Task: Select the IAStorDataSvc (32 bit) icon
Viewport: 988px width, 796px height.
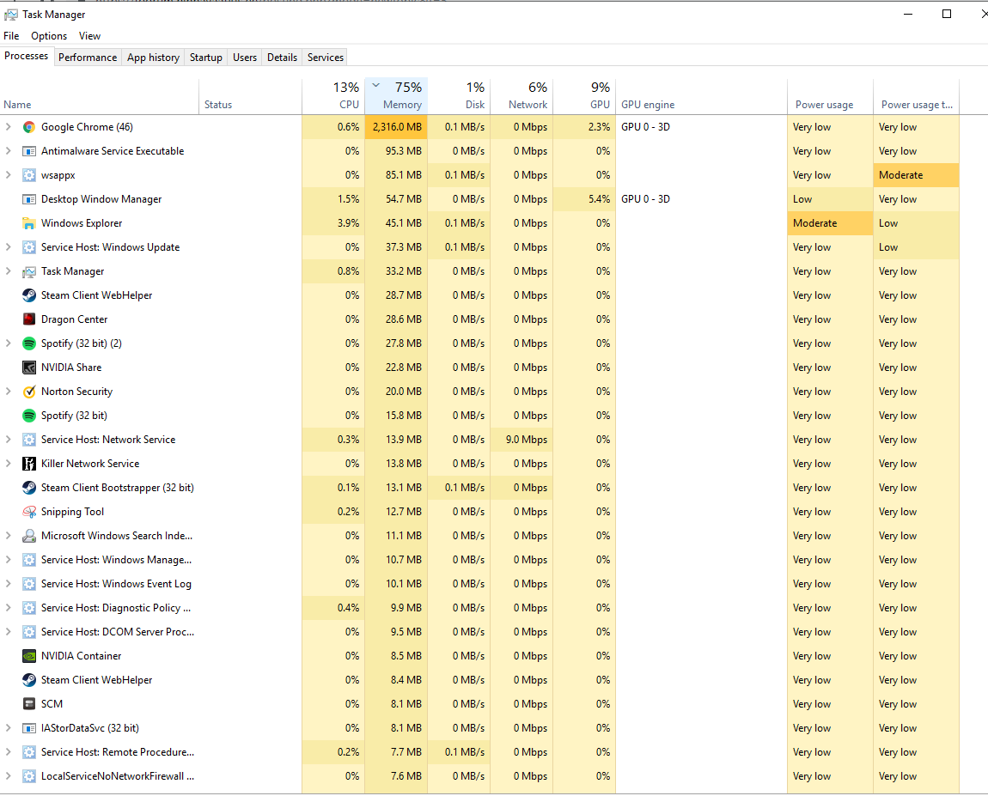Action: 29,728
